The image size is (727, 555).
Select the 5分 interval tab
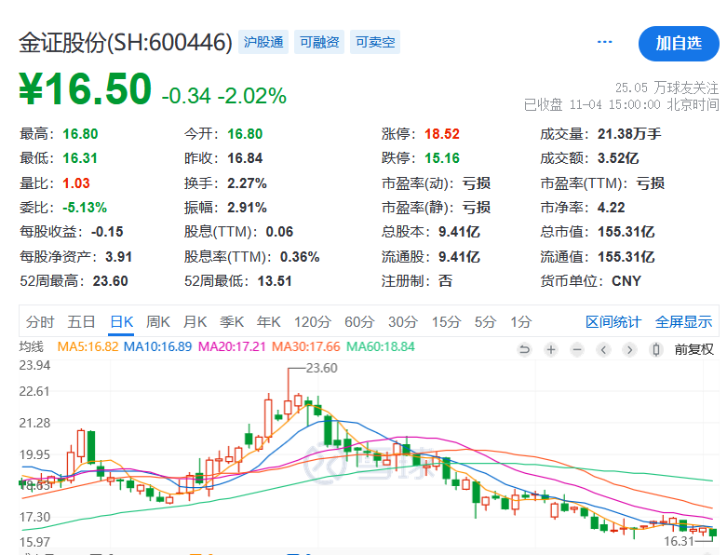coord(485,322)
